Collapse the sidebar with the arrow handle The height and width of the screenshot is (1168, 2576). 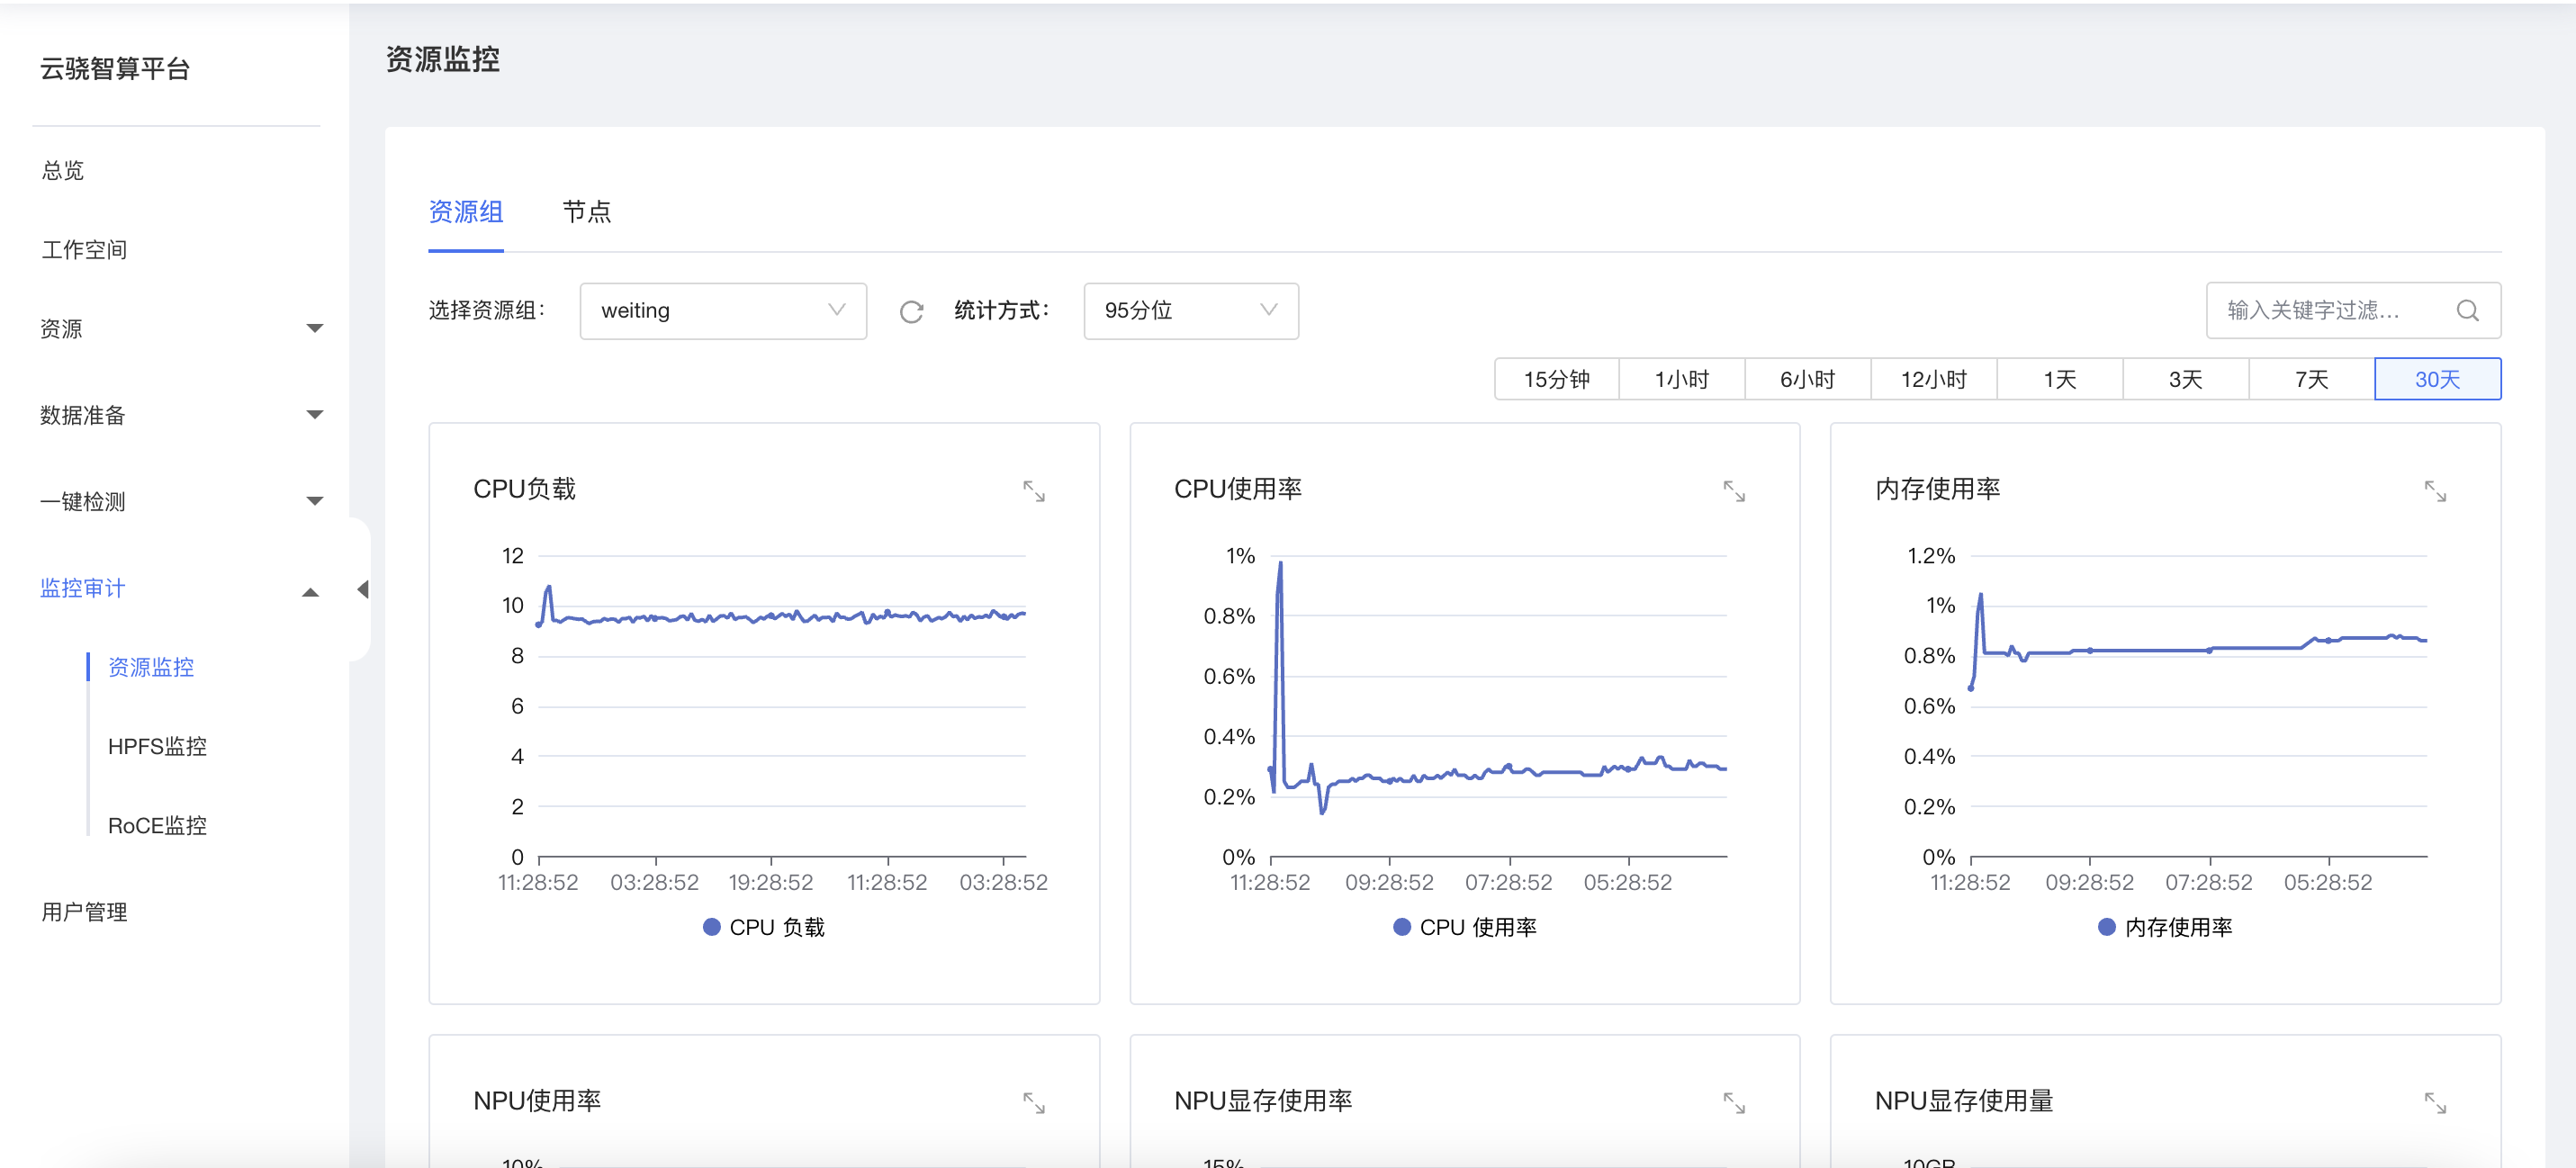click(x=362, y=589)
